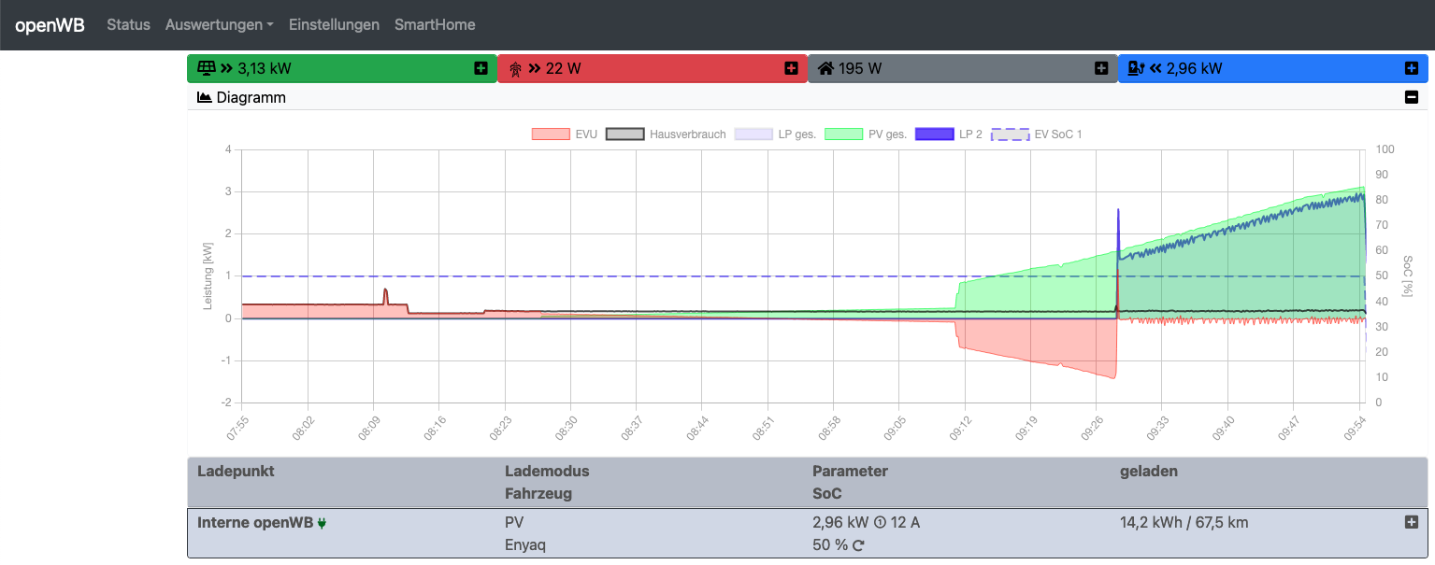The width and height of the screenshot is (1435, 565).
Task: Open the SmartHome page
Action: (435, 25)
